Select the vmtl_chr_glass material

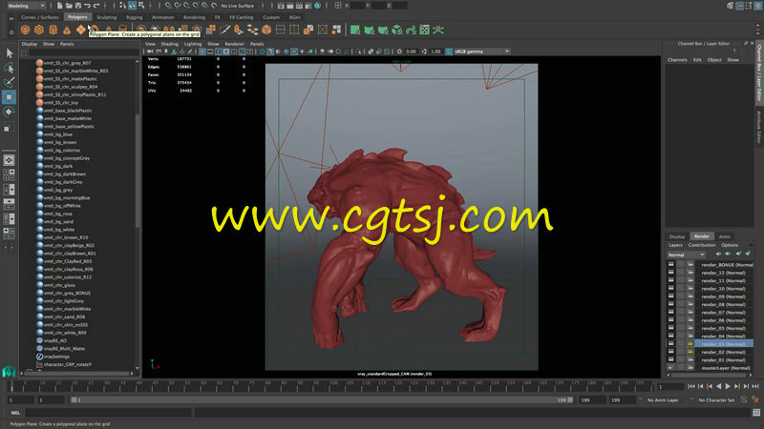59,285
